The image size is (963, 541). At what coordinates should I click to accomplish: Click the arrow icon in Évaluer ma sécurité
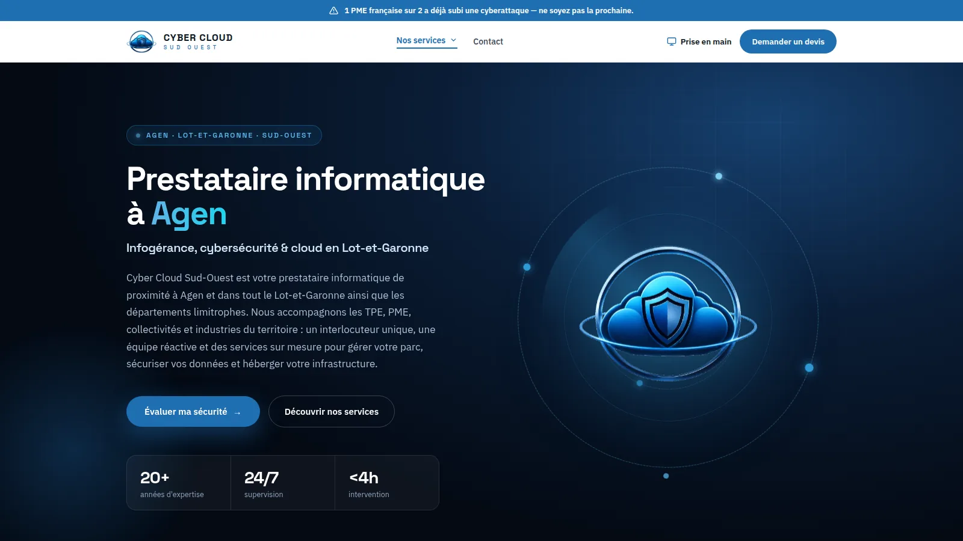(237, 412)
